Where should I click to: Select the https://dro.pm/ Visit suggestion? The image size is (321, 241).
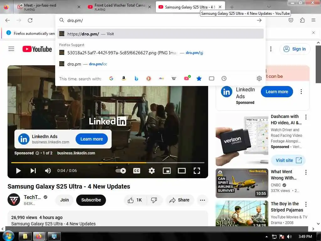click(x=160, y=34)
